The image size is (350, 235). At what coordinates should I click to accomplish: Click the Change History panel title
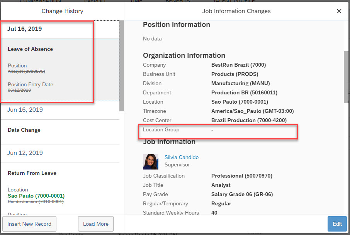tap(62, 11)
